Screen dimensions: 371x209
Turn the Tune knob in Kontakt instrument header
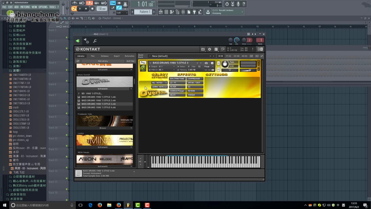(x=225, y=64)
